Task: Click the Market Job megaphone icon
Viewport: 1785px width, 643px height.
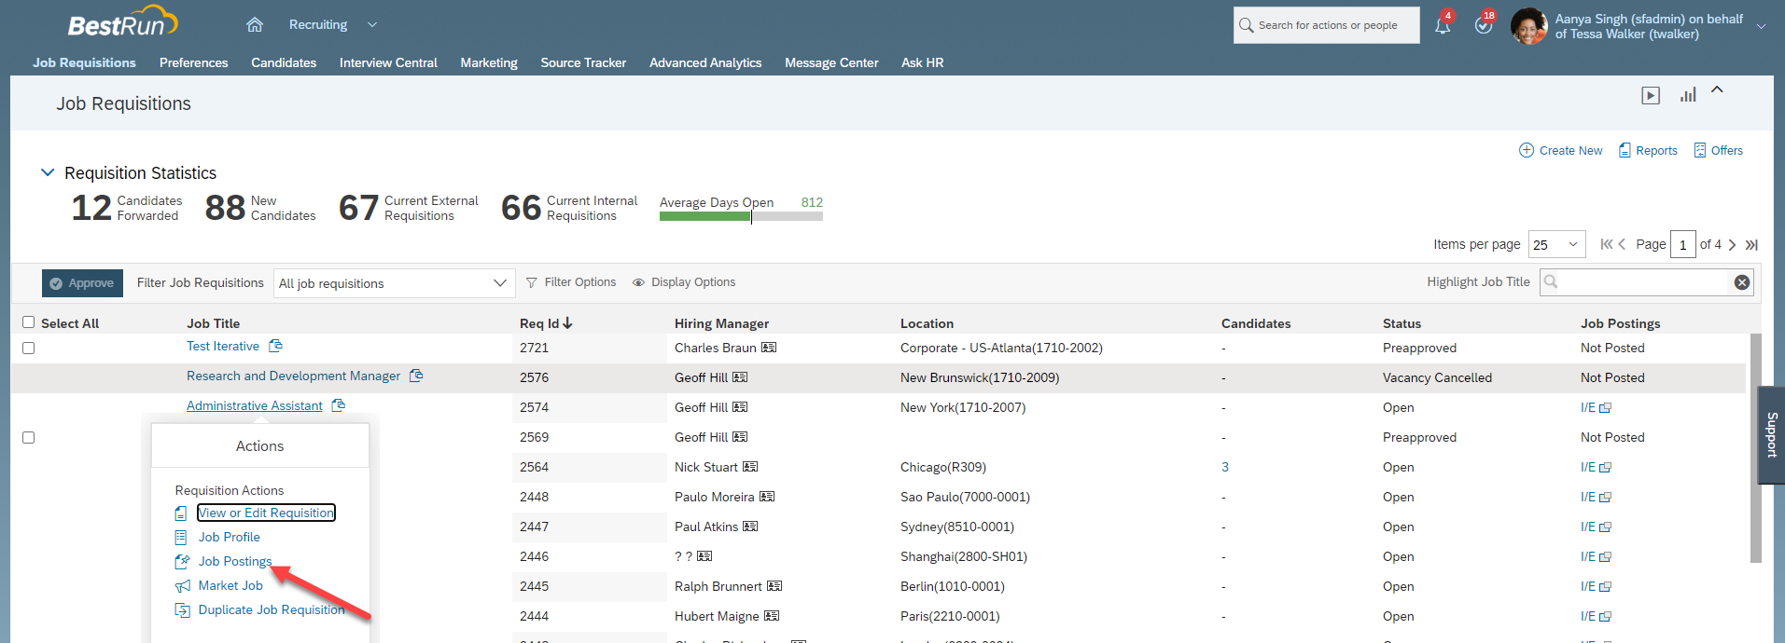Action: click(182, 586)
